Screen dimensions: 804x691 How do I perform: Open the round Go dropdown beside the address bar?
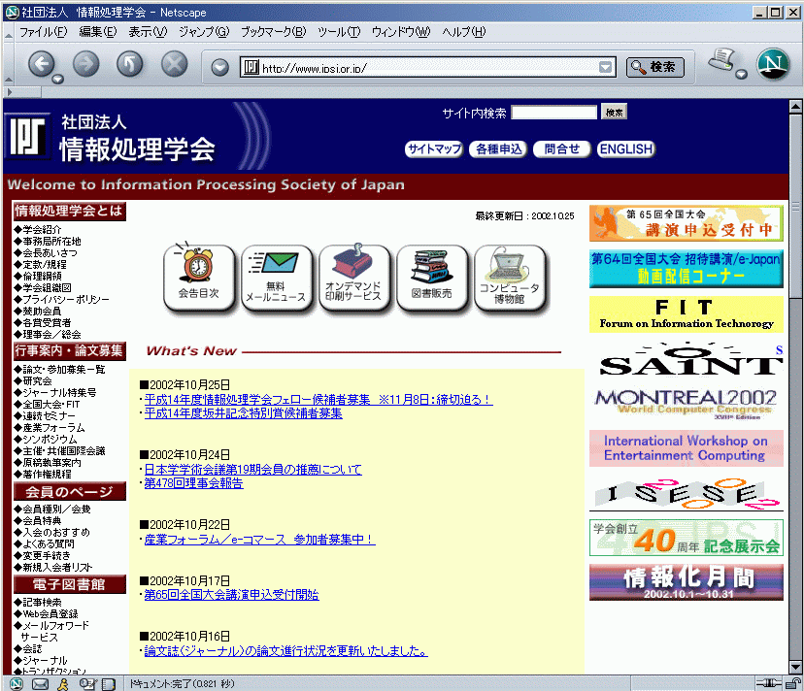tap(220, 67)
